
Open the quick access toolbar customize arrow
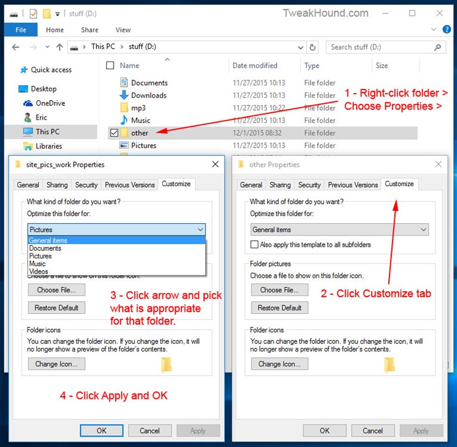coord(57,14)
